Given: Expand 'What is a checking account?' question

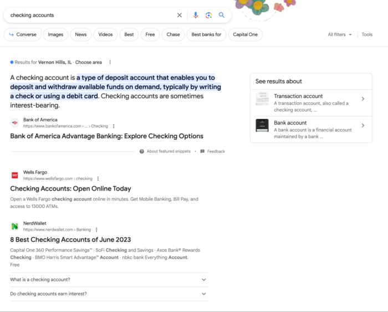Looking at the screenshot, I should coord(109,280).
